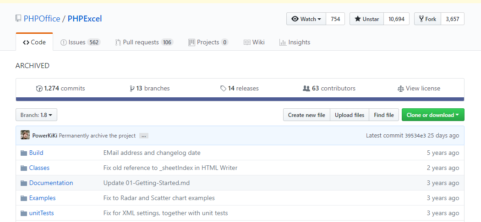Open 'Fix old reference to _sheetIndex' commit
This screenshot has height=222, width=481.
(170, 168)
